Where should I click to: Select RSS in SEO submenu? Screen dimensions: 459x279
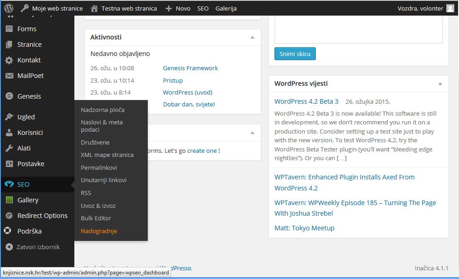pyautogui.click(x=86, y=193)
